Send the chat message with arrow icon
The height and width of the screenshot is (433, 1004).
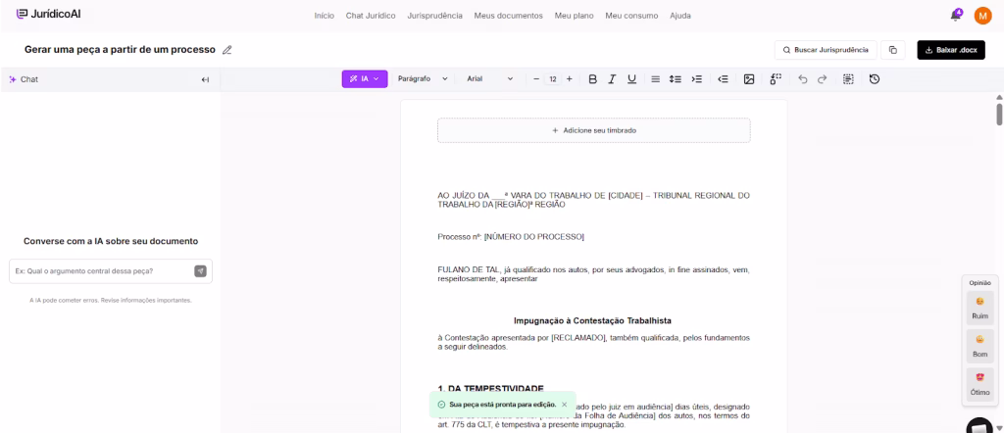(200, 271)
